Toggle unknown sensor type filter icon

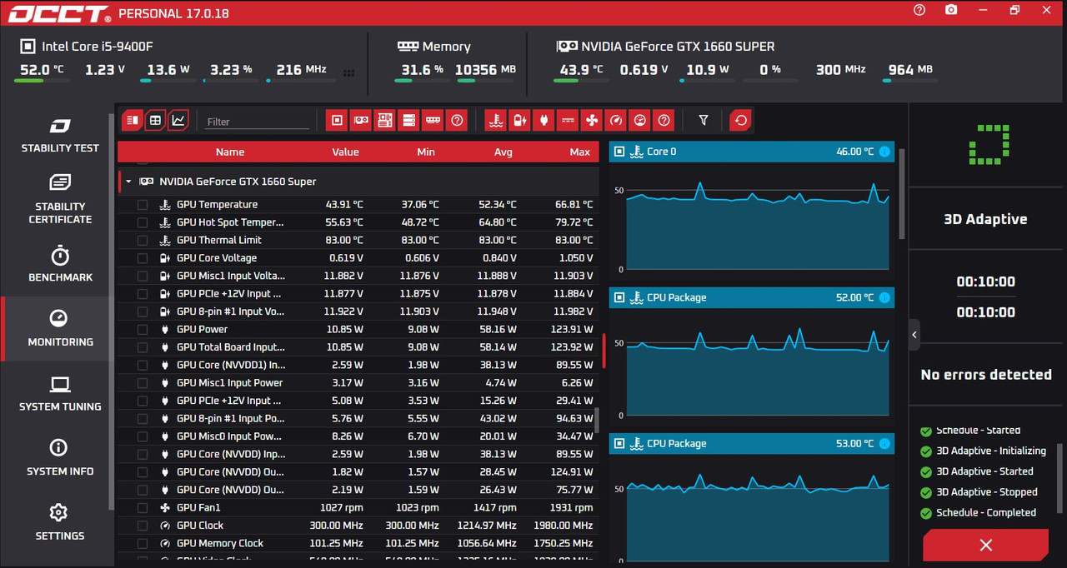tap(664, 121)
